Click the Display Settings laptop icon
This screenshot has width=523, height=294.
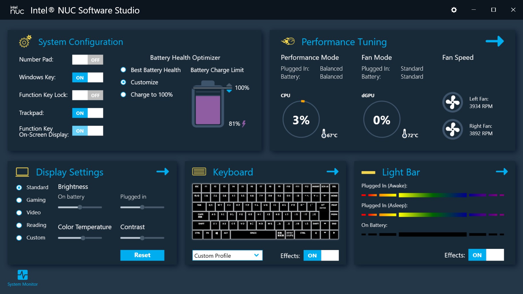(22, 172)
